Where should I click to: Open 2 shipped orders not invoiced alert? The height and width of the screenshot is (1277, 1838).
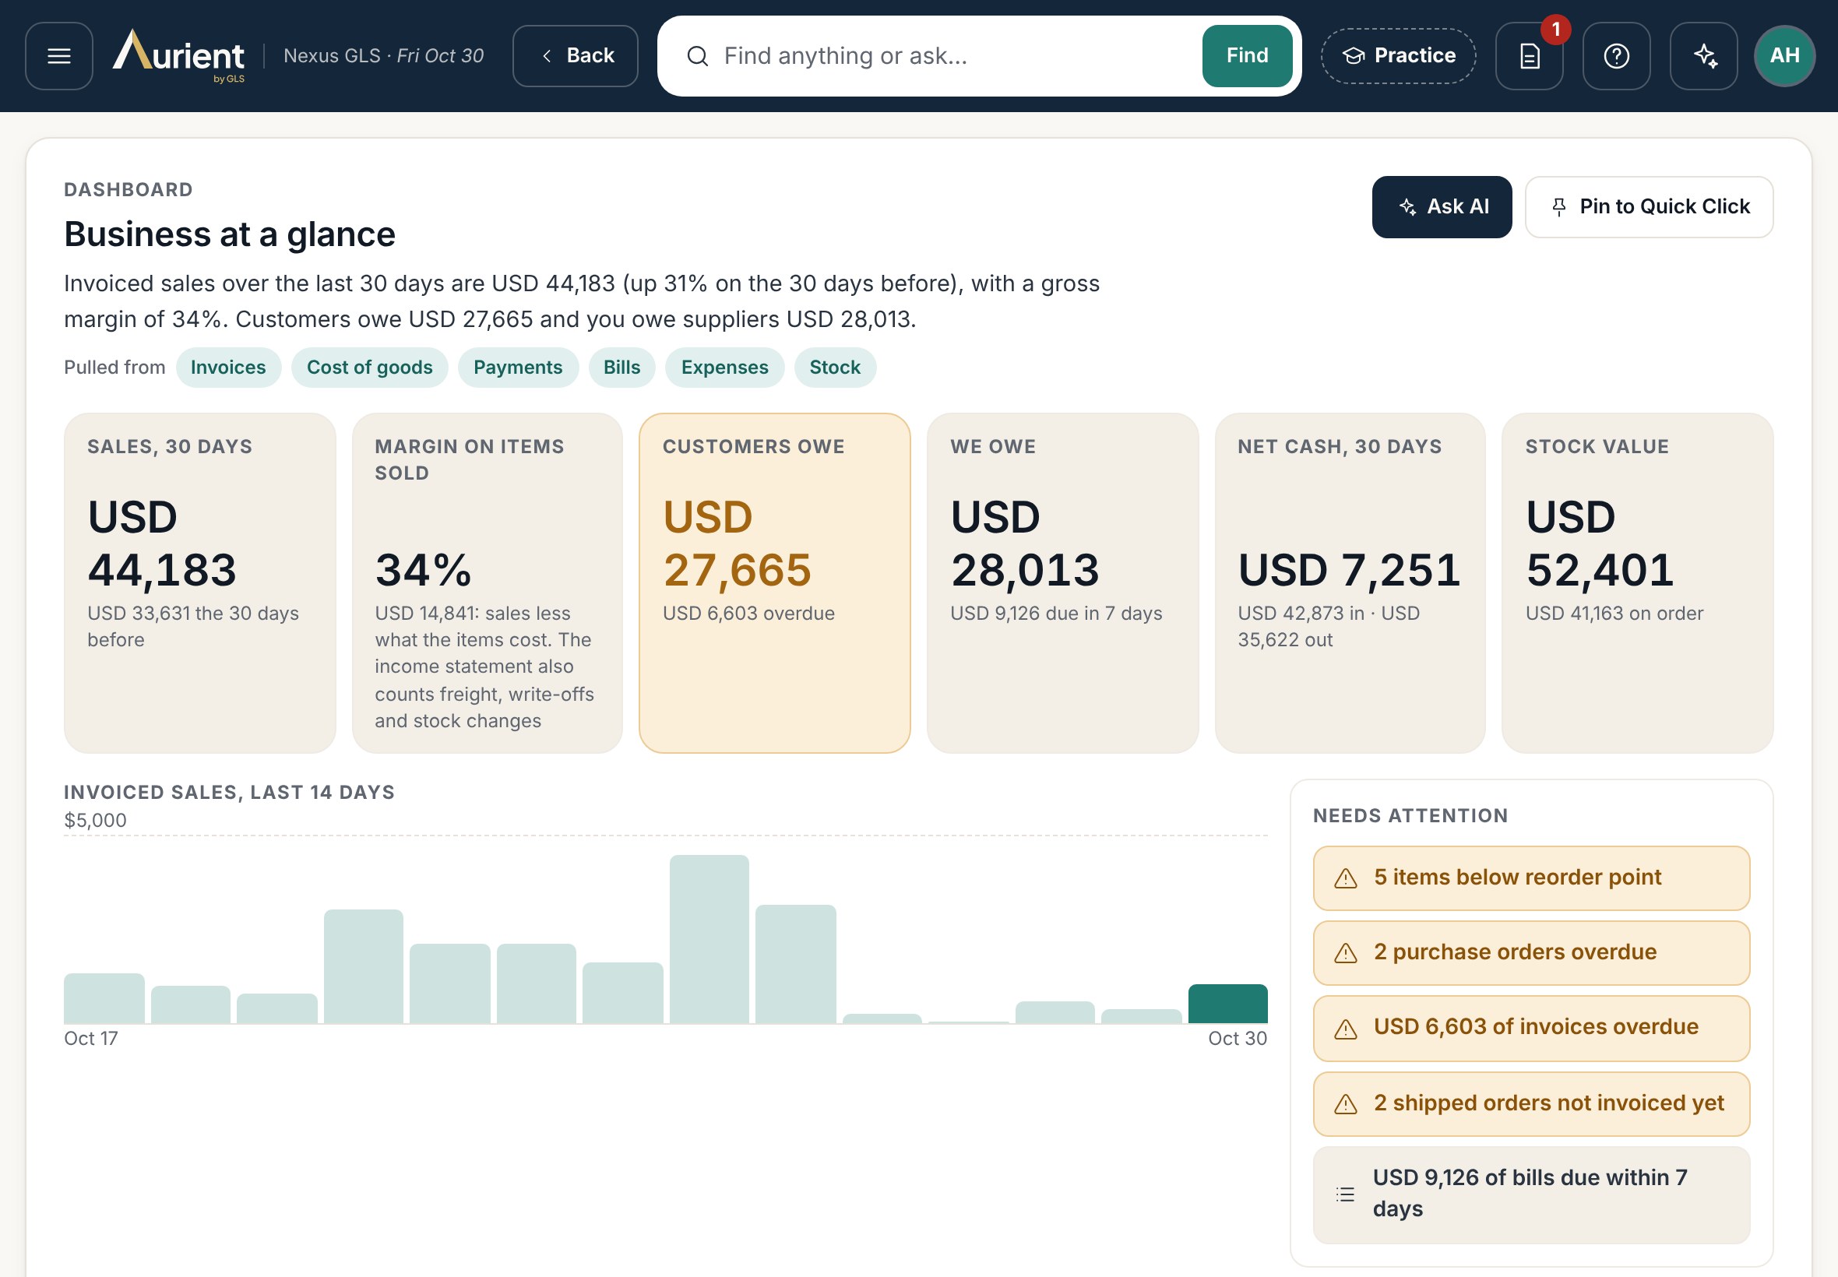1530,1104
